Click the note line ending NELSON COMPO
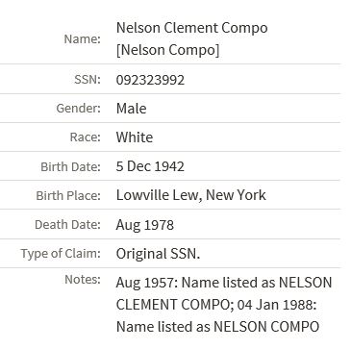Screen dimensions: 351x349 coord(217,327)
